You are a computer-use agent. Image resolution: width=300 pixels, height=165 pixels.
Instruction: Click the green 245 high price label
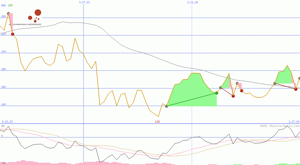click(x=10, y=6)
